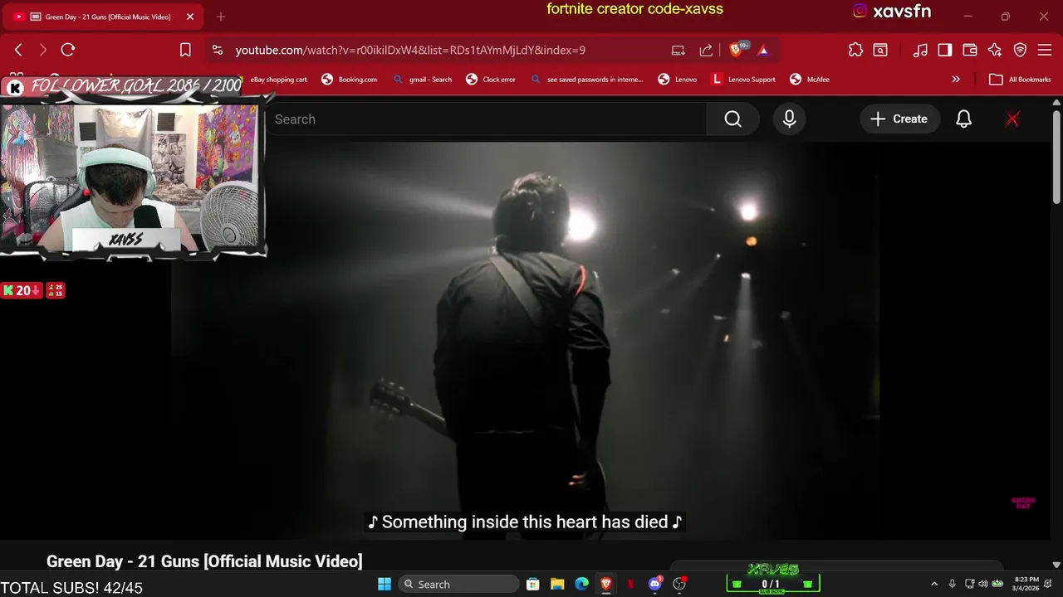Click the Windows taskbar Search box
The image size is (1063, 597).
pos(458,584)
